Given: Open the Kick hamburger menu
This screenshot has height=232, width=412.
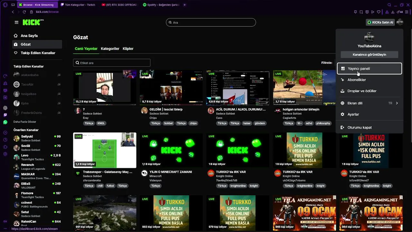Looking at the screenshot, I should [x=16, y=22].
